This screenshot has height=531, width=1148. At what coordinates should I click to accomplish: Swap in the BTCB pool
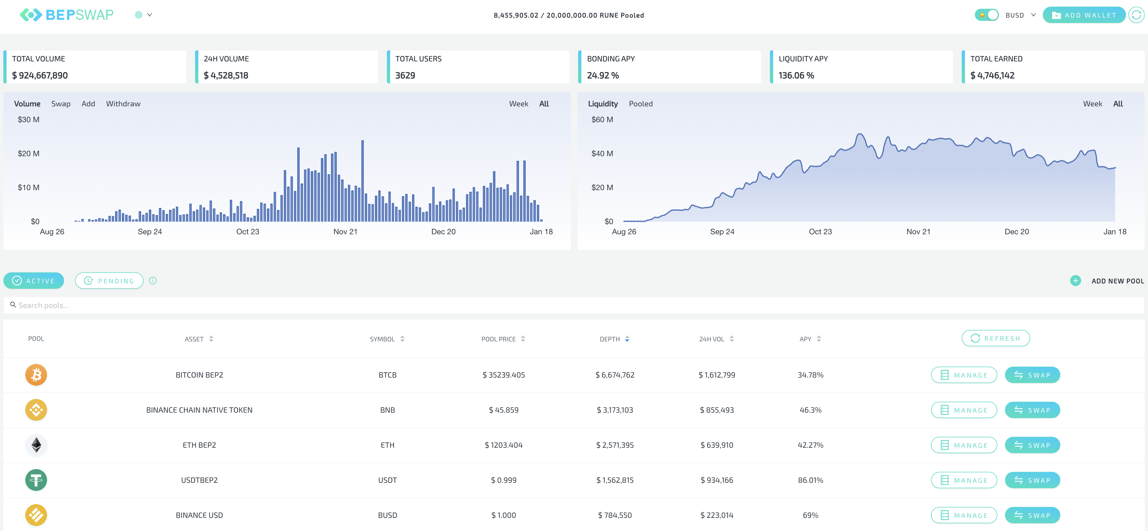coord(1032,375)
